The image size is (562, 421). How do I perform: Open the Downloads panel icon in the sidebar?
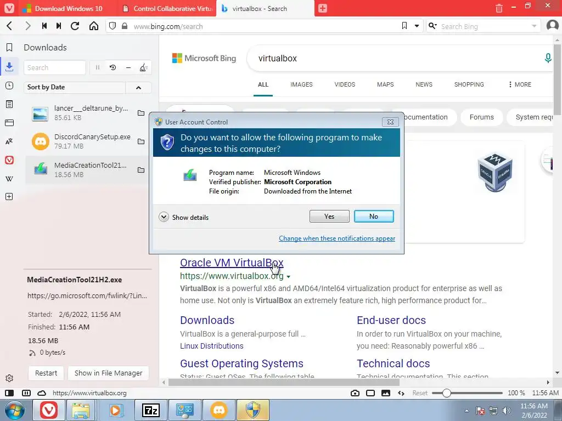point(9,66)
